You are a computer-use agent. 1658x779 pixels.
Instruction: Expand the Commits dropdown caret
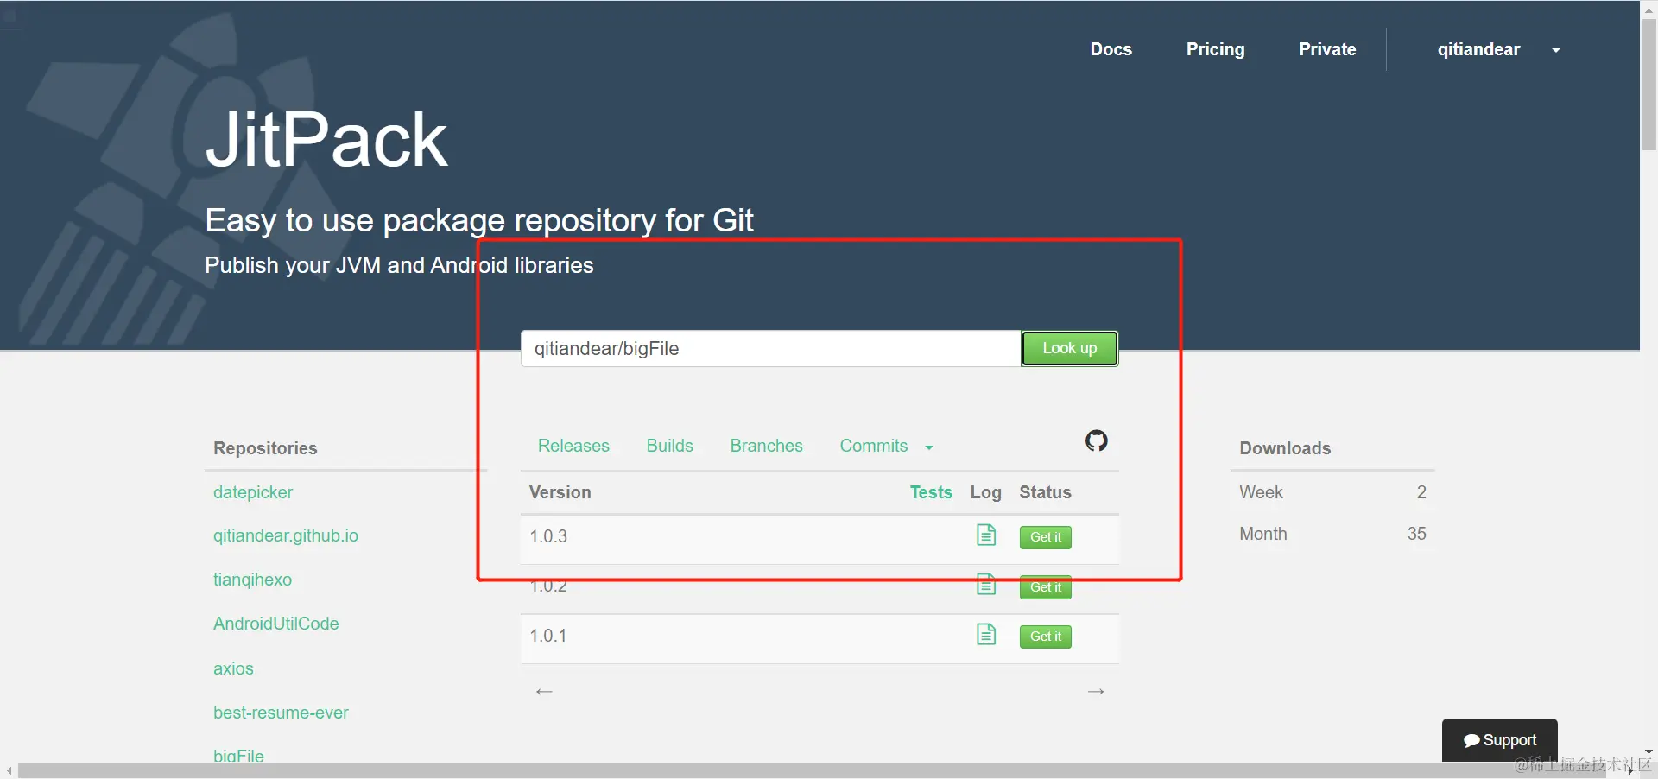[x=929, y=447]
